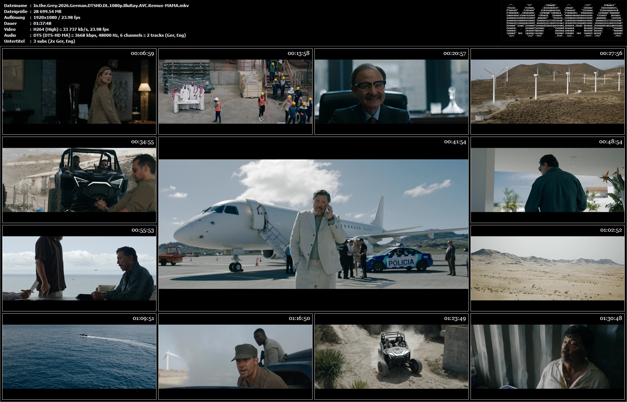
Task: Open thumbnail of soldier in green cap
Action: [235, 357]
